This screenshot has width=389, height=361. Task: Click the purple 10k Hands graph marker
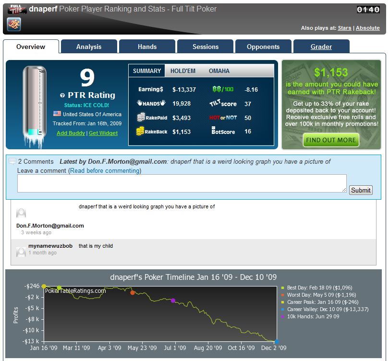tap(173, 301)
